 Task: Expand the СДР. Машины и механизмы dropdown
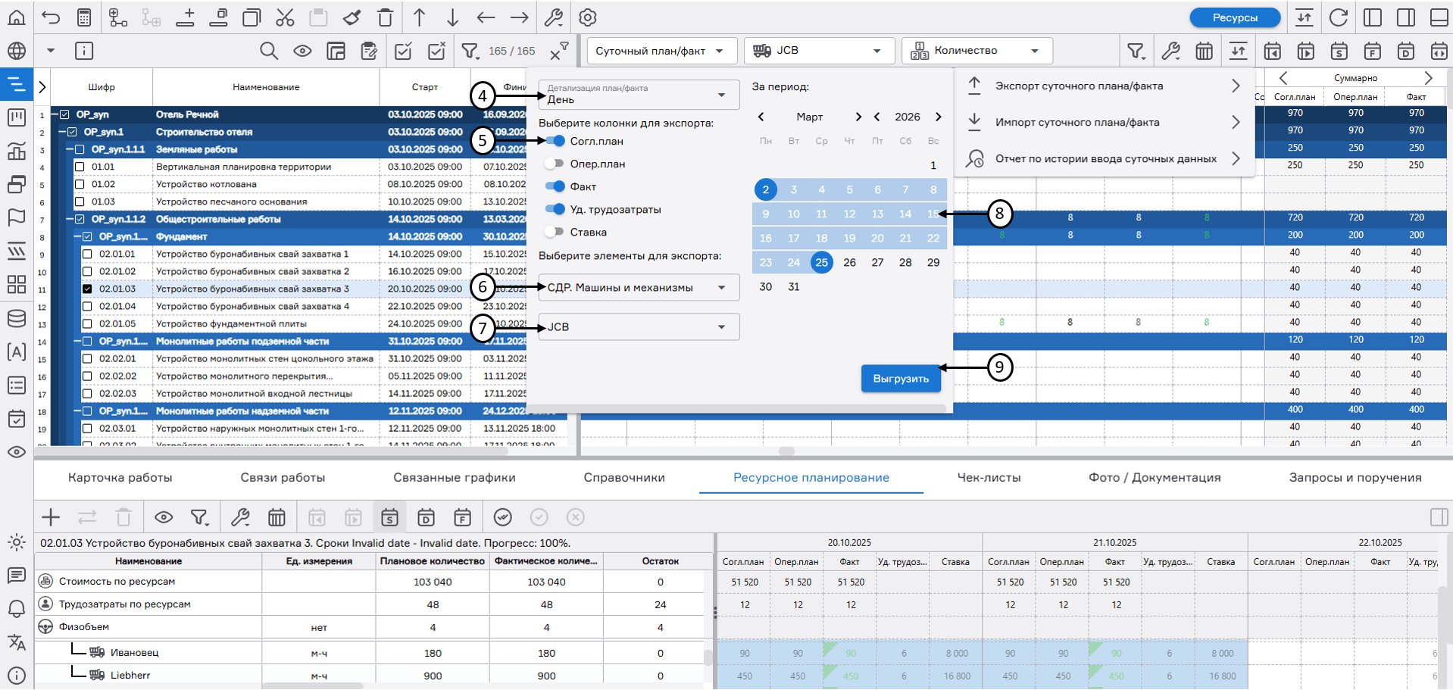pos(638,288)
